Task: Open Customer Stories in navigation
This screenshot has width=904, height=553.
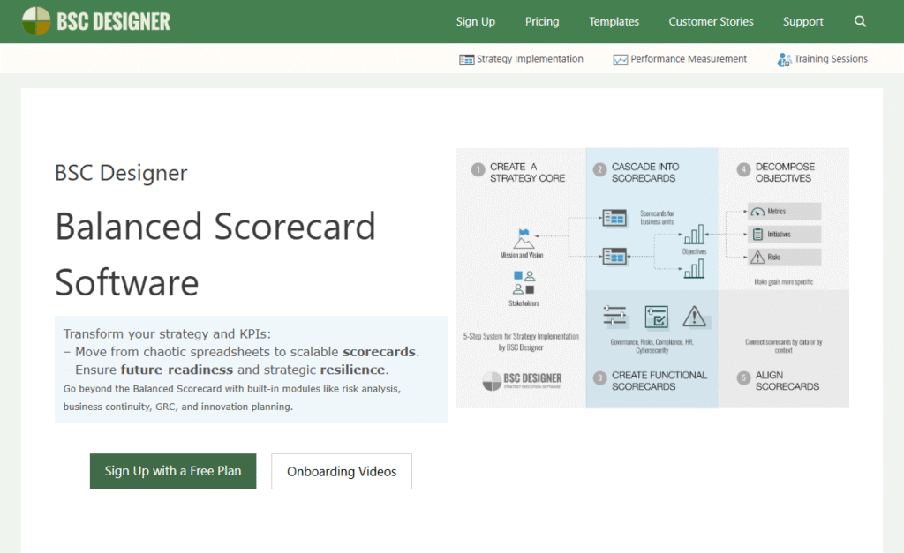Action: (x=711, y=21)
